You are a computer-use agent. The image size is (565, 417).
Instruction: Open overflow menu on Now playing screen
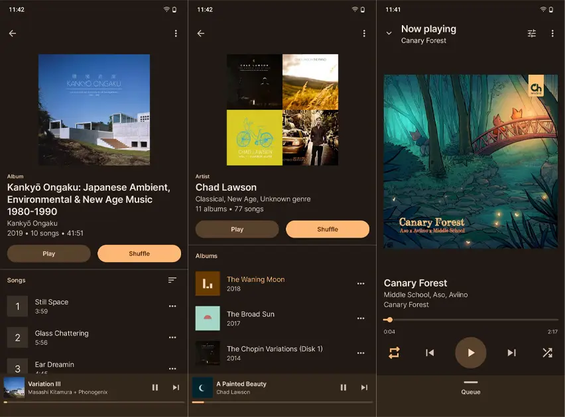[552, 34]
